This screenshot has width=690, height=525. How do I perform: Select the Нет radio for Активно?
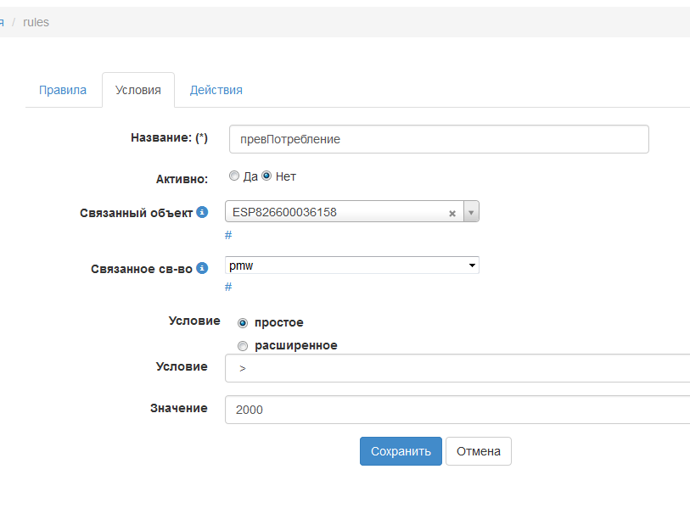coord(266,176)
